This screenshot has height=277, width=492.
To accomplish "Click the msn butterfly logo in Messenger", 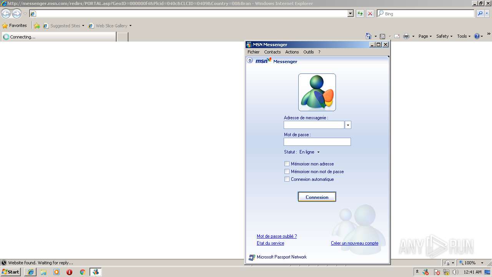I will (264, 61).
